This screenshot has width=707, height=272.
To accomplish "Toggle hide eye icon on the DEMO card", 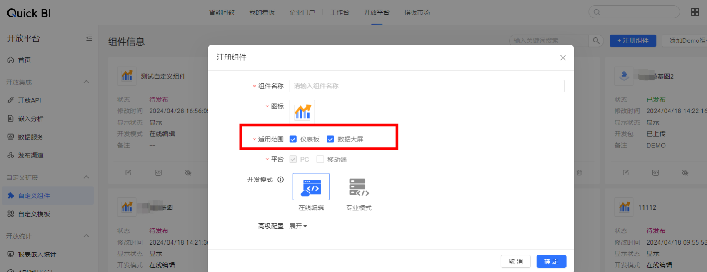I will tap(685, 172).
